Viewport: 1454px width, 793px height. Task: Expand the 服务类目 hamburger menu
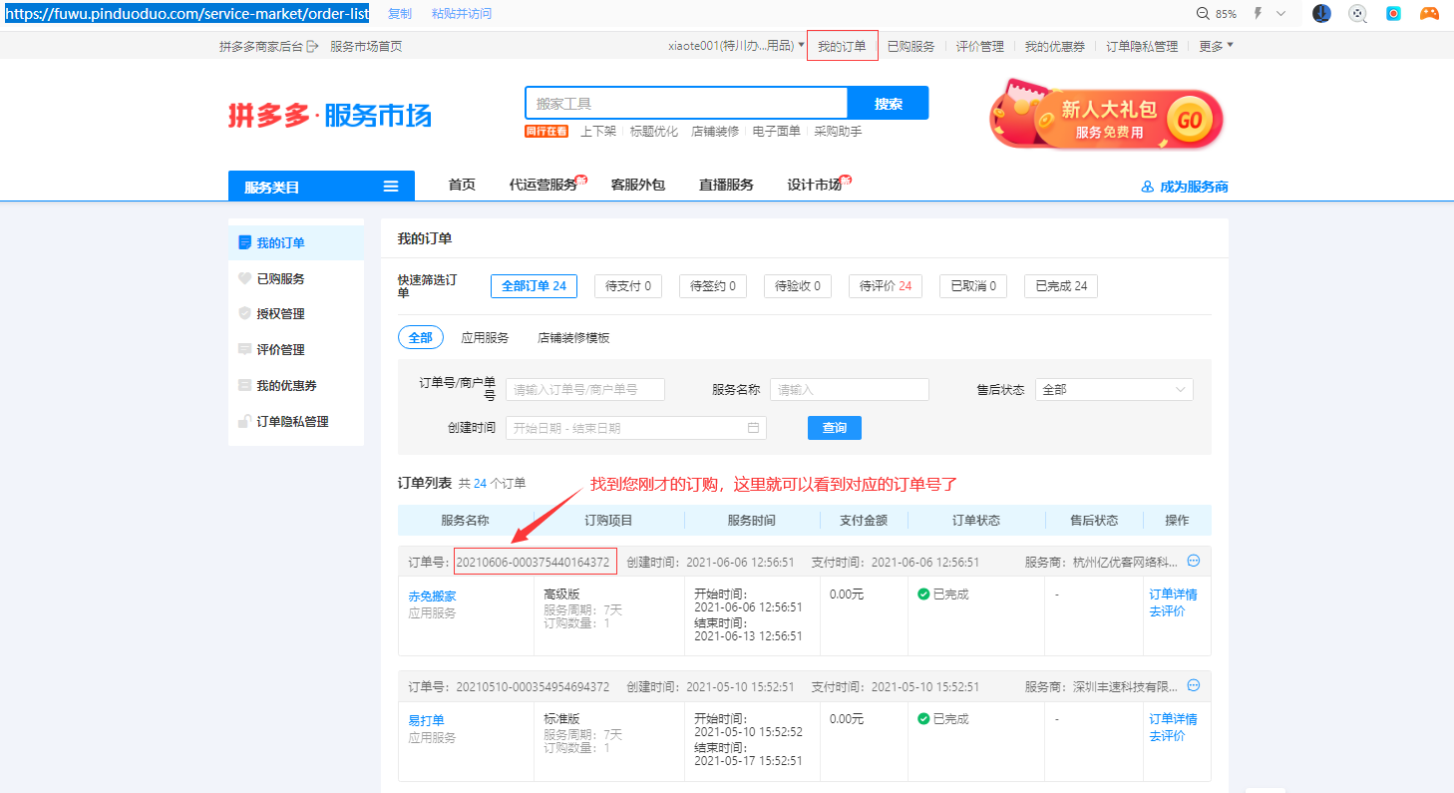click(x=391, y=187)
